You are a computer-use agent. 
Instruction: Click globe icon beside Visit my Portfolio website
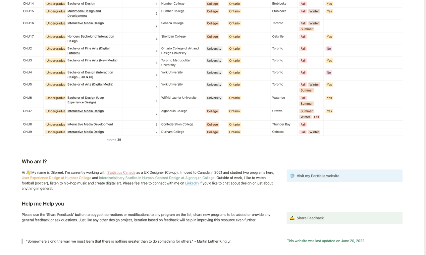coord(292,176)
